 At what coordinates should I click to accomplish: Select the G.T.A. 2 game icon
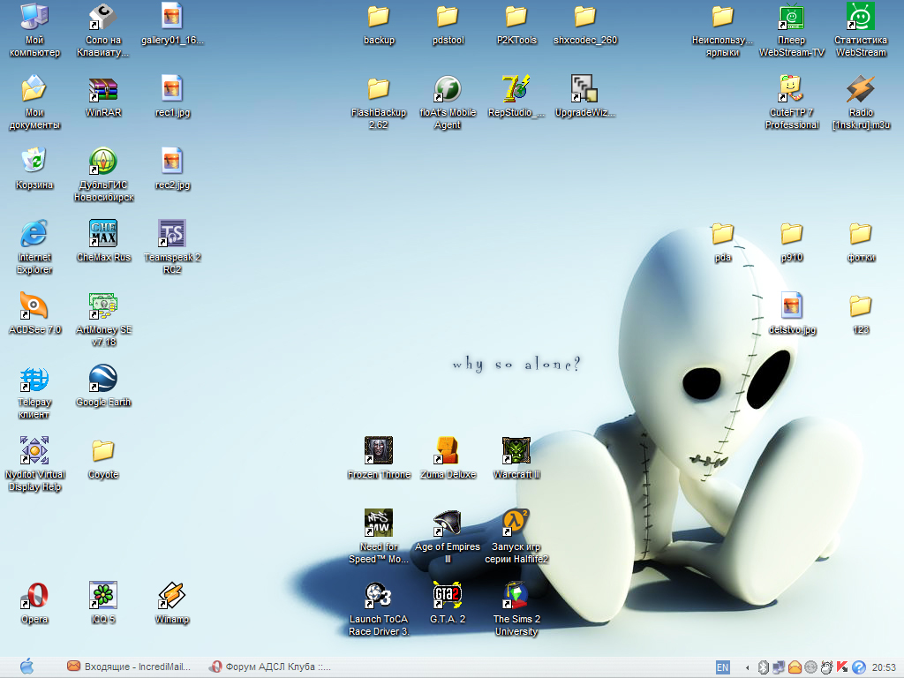tap(448, 597)
